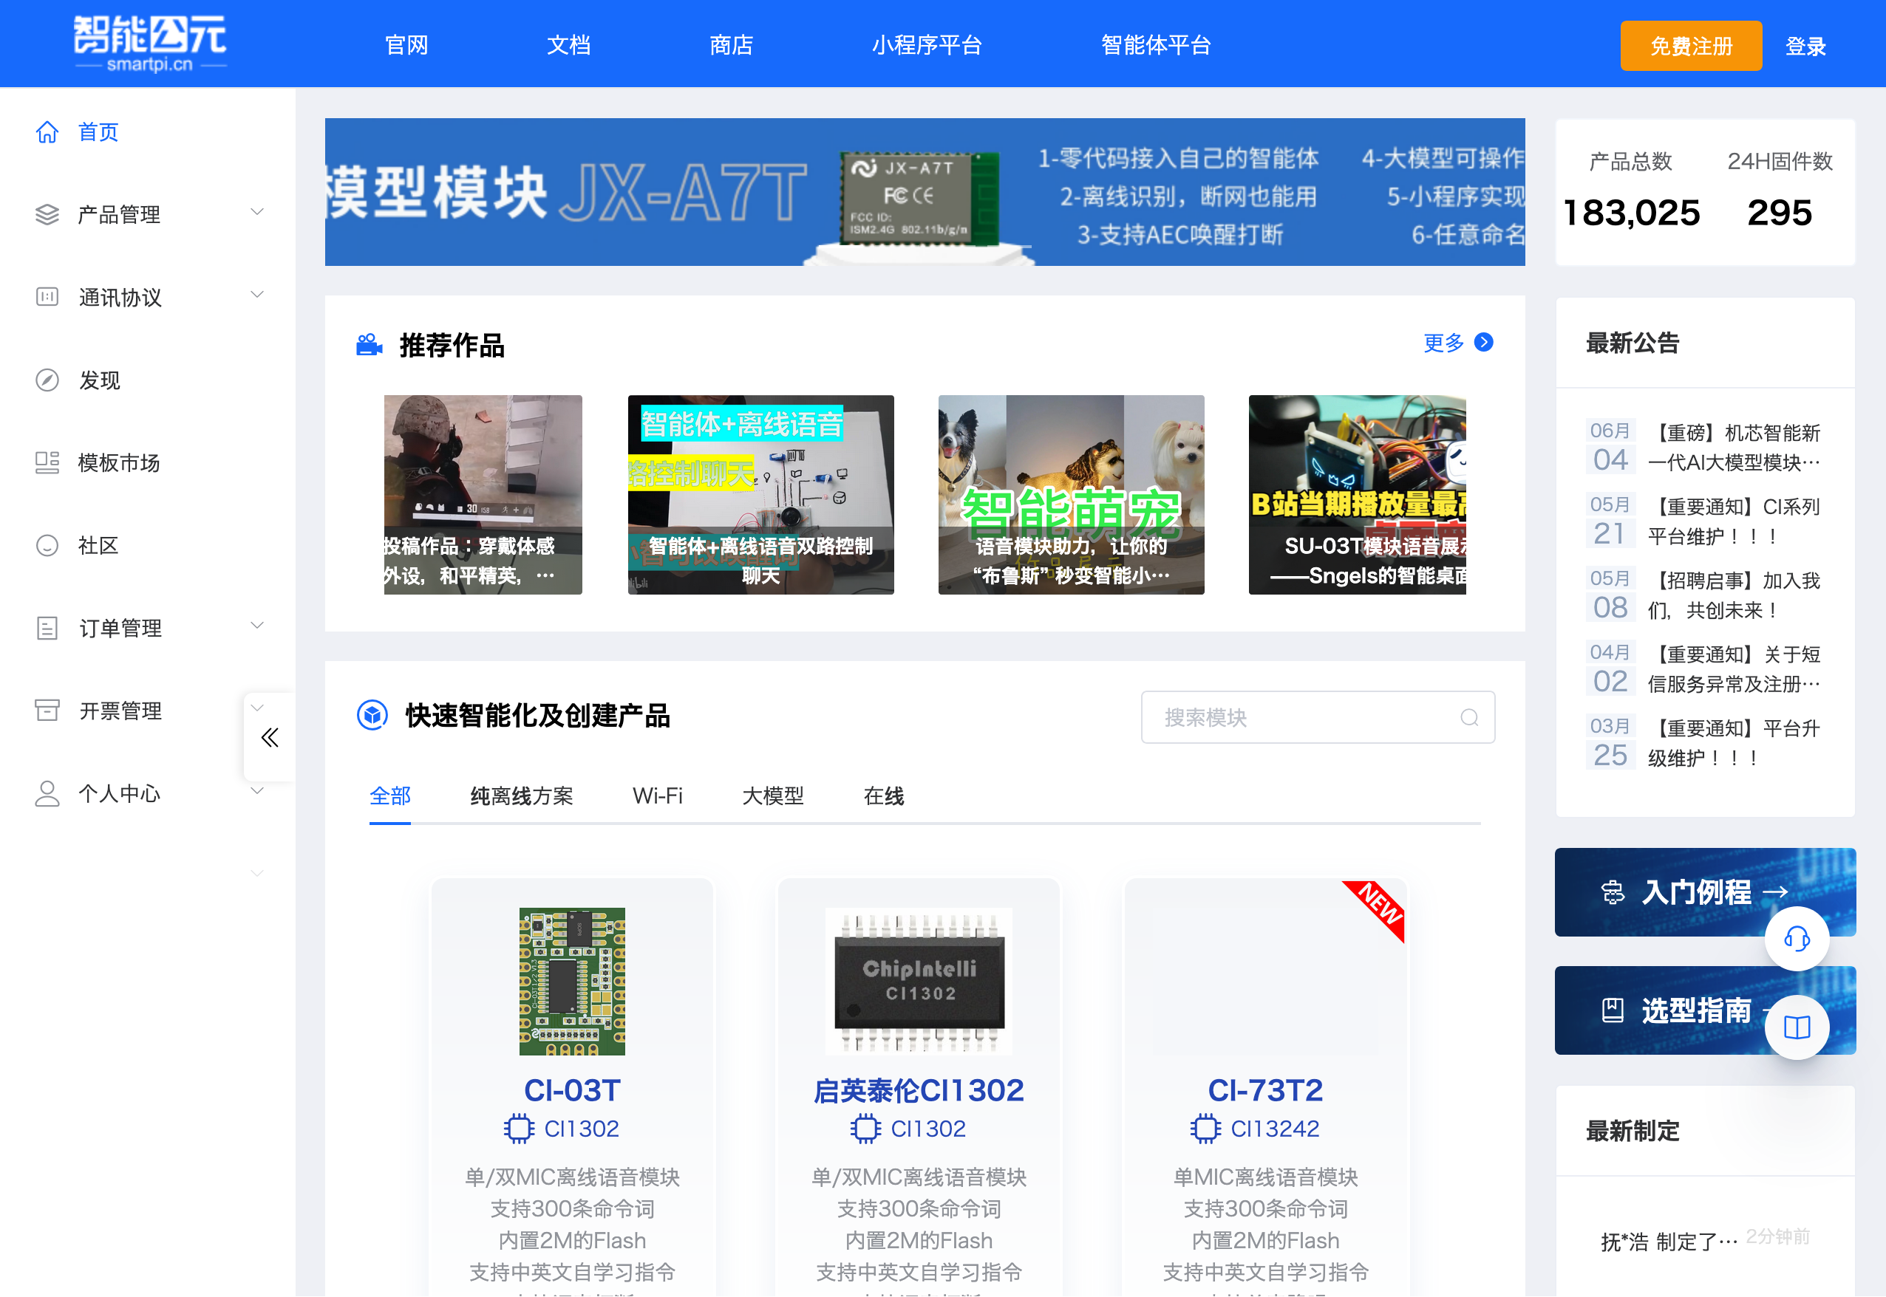The image size is (1886, 1297).
Task: Click the NEW ribbon on the CI-73T2 card
Action: [1380, 906]
